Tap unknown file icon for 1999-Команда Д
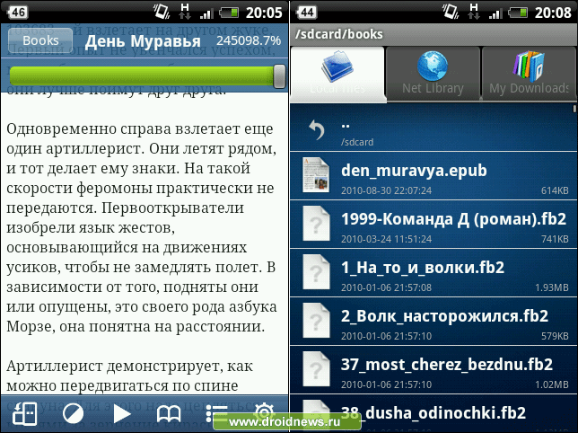 point(316,224)
